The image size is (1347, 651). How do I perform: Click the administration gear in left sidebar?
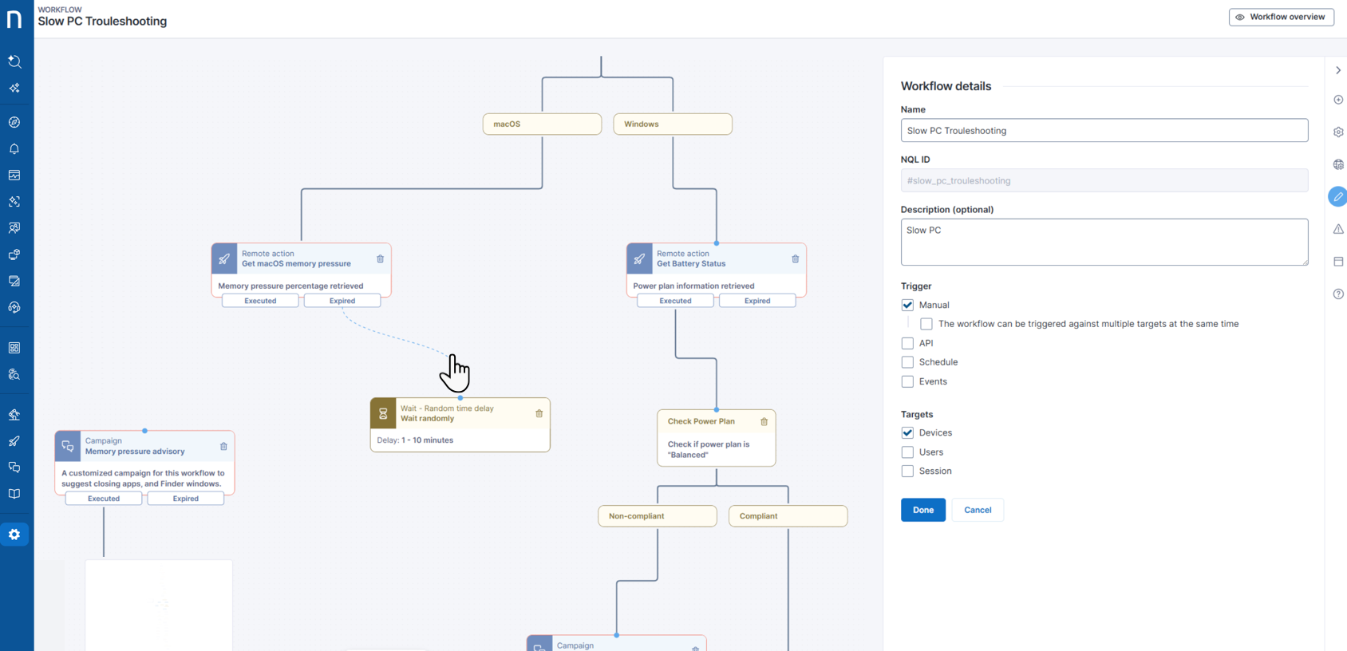click(14, 535)
